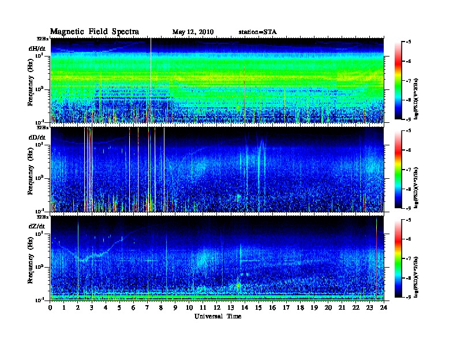
Task: Click hour tick label '24' on the time axis
Action: 384,307
